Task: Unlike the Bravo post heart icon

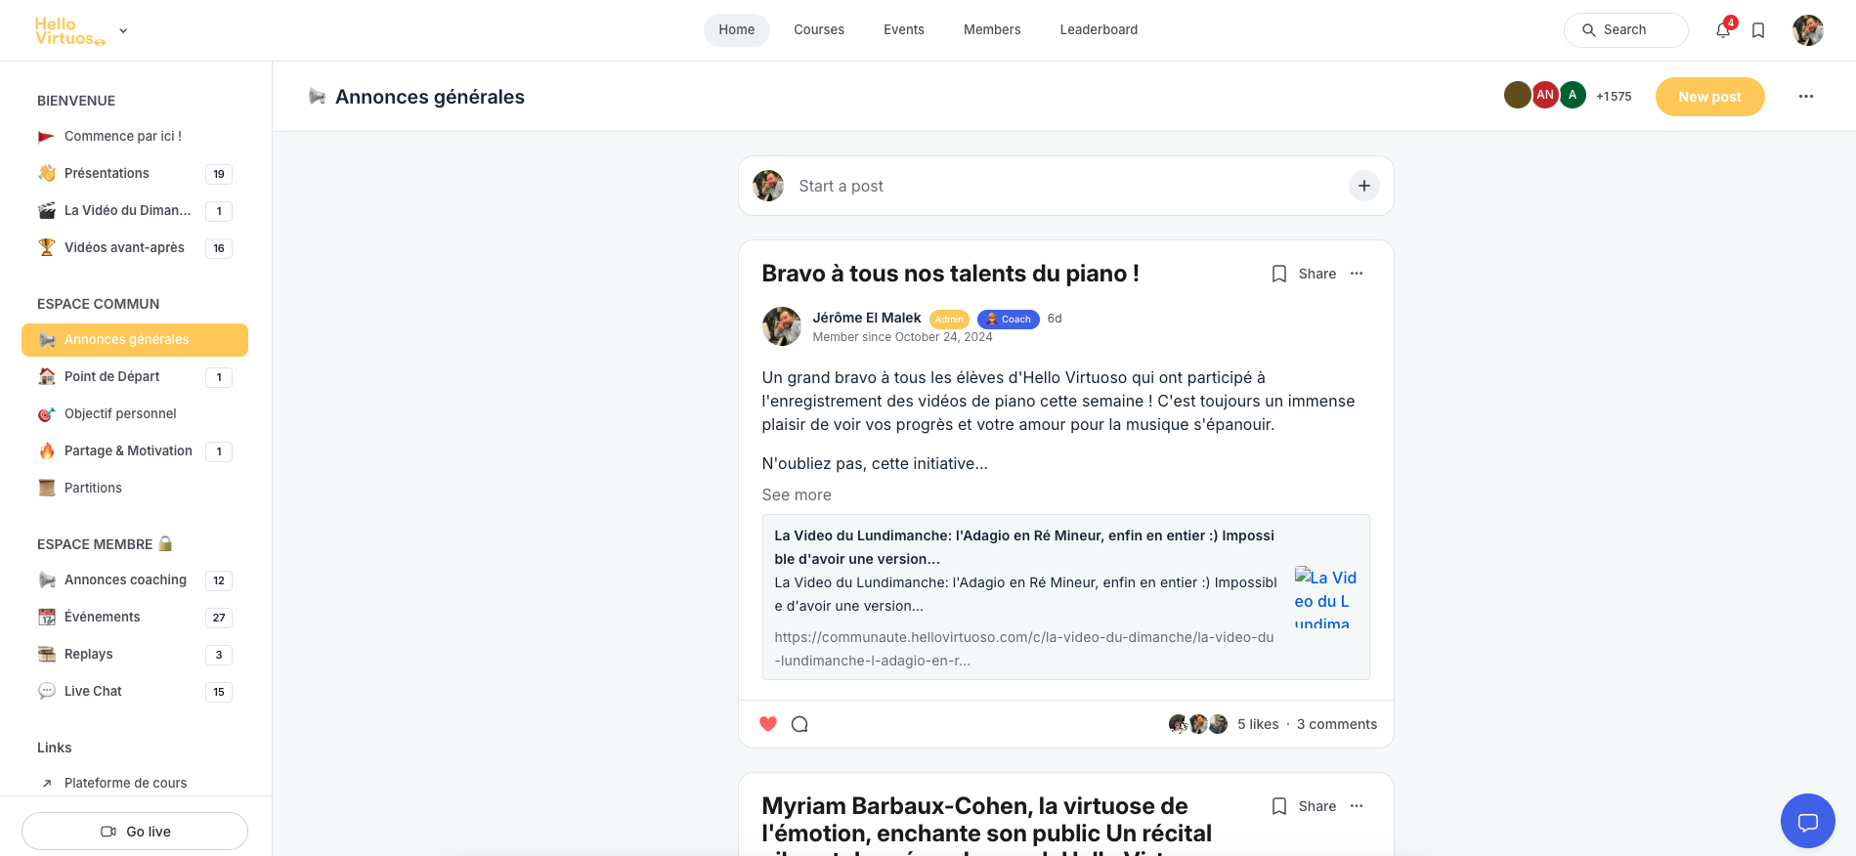Action: tap(768, 724)
